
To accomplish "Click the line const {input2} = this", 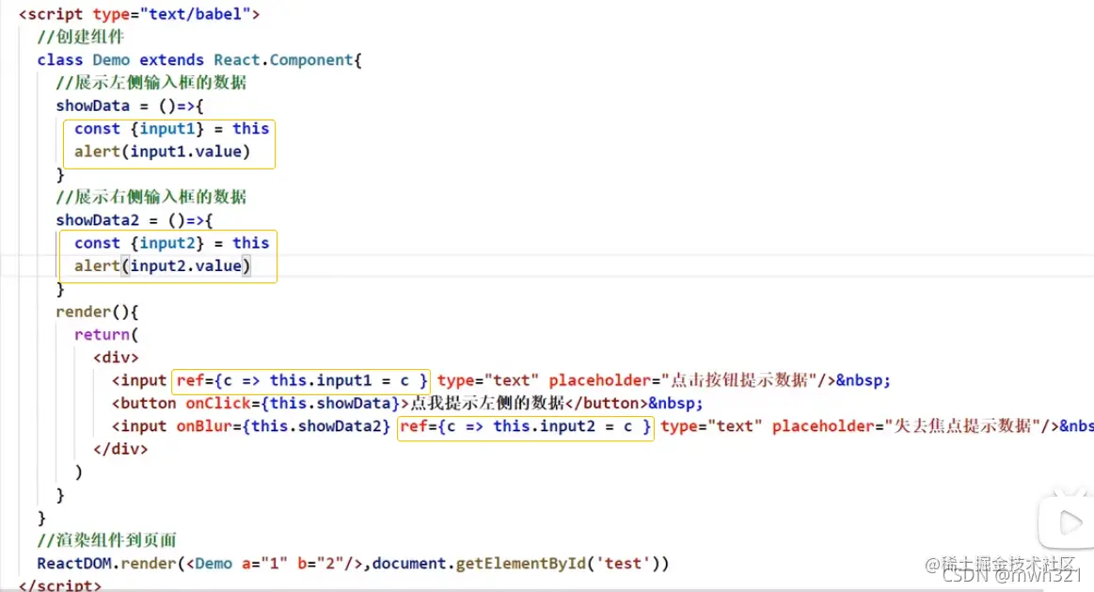I will pos(171,243).
